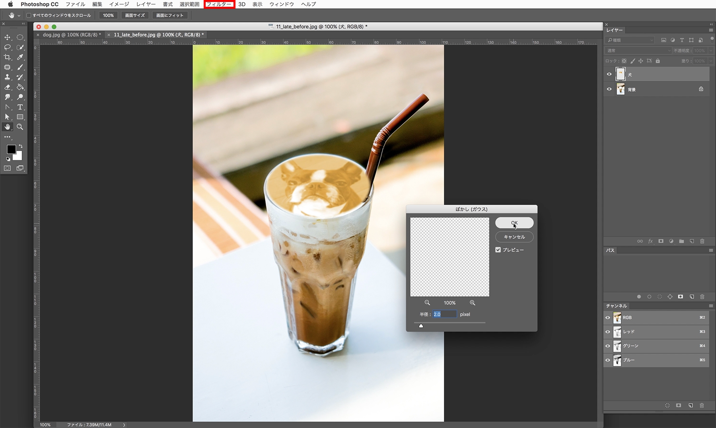The height and width of the screenshot is (428, 716).
Task: Select the Lasso tool
Action: pos(8,47)
